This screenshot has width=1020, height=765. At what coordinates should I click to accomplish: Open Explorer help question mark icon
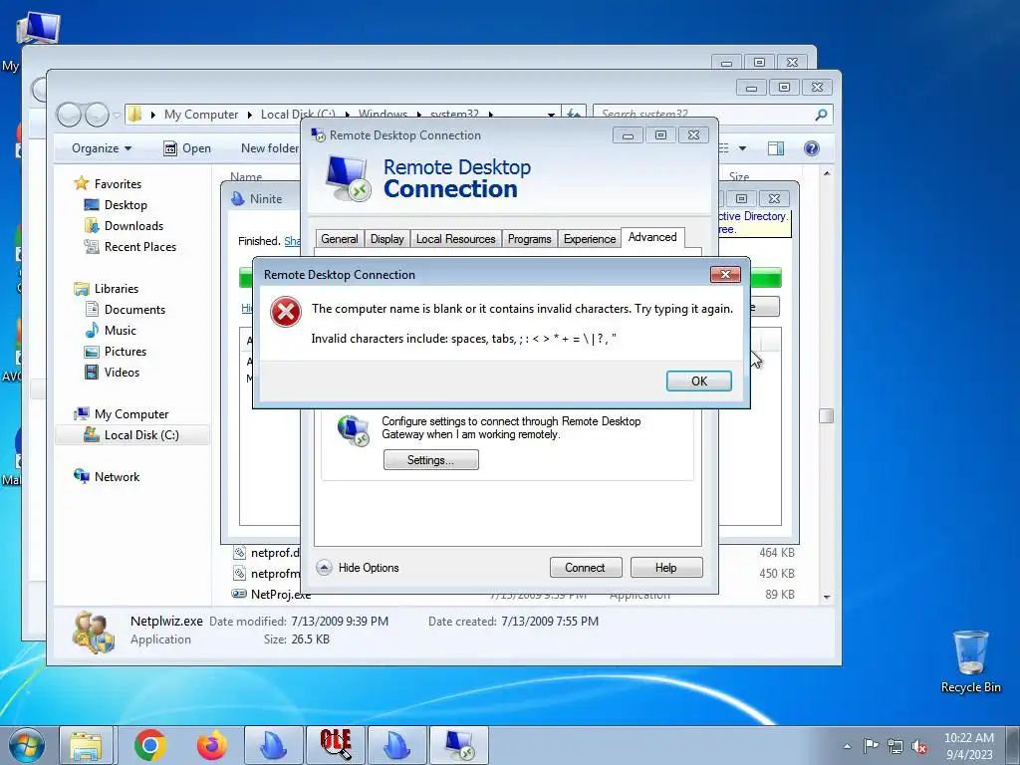pyautogui.click(x=811, y=148)
